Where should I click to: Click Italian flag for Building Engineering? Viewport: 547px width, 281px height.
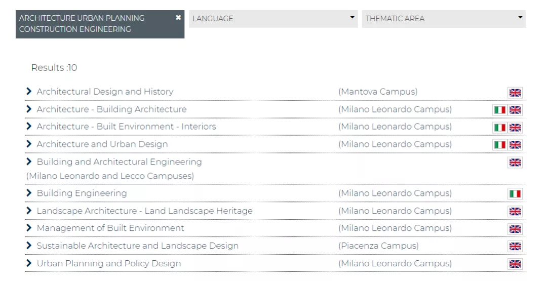[x=515, y=194]
